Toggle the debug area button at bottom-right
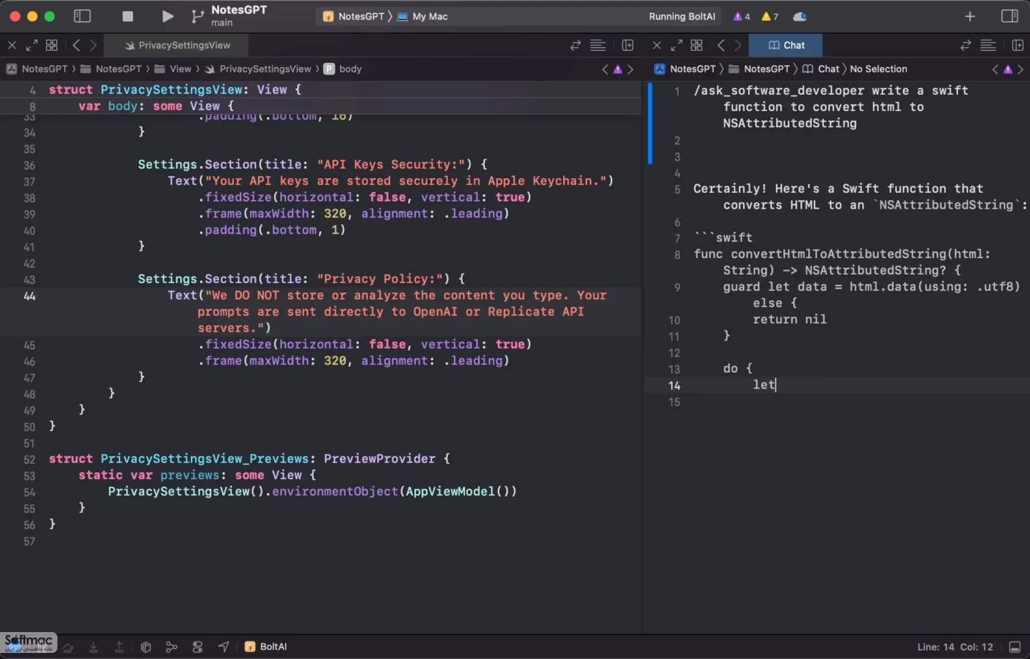Viewport: 1030px width, 659px height. tap(1015, 647)
